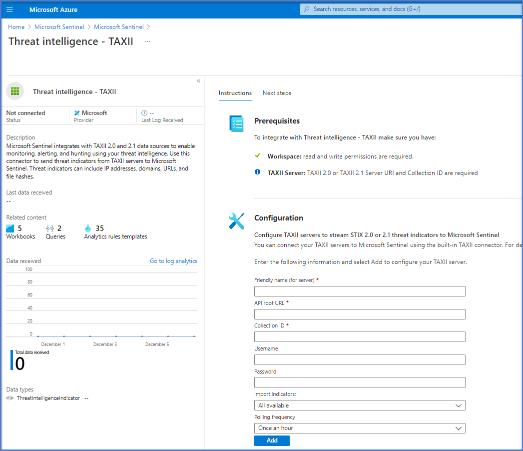Click December 3 chart axis label
The height and width of the screenshot is (451, 523).
[105, 344]
